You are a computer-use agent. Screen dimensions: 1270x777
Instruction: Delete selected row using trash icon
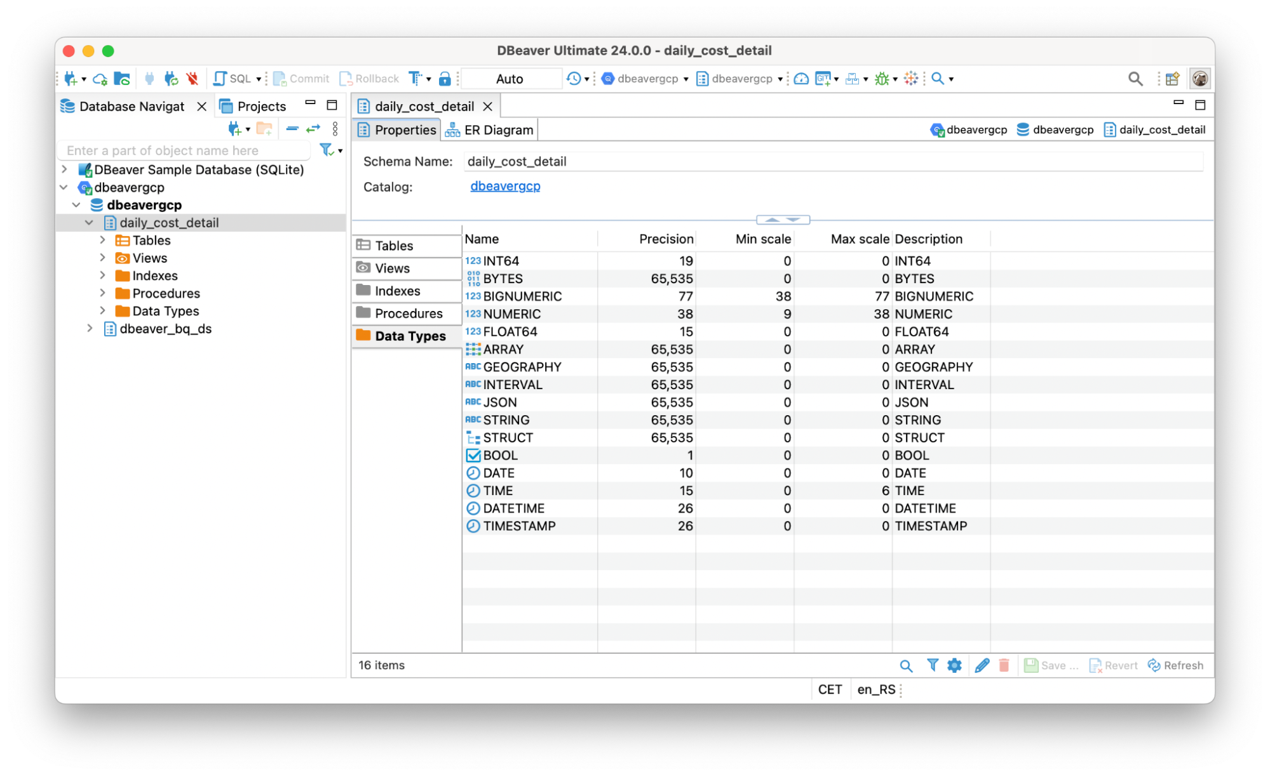[x=1004, y=665]
